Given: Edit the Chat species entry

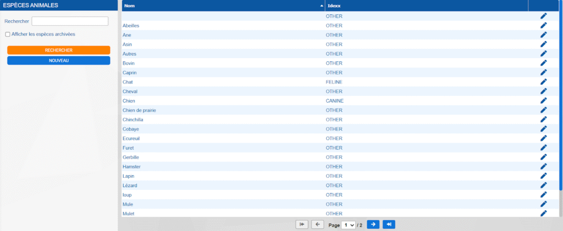Looking at the screenshot, I should pyautogui.click(x=543, y=82).
